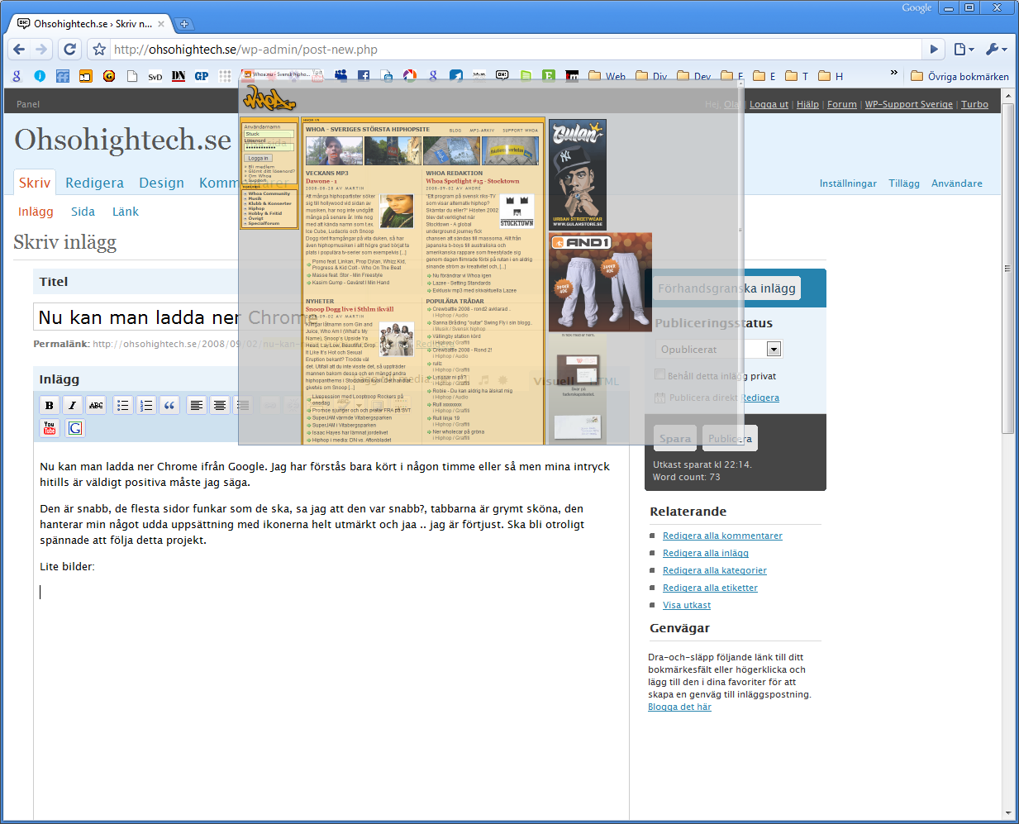Go forward to the next page

tap(41, 50)
